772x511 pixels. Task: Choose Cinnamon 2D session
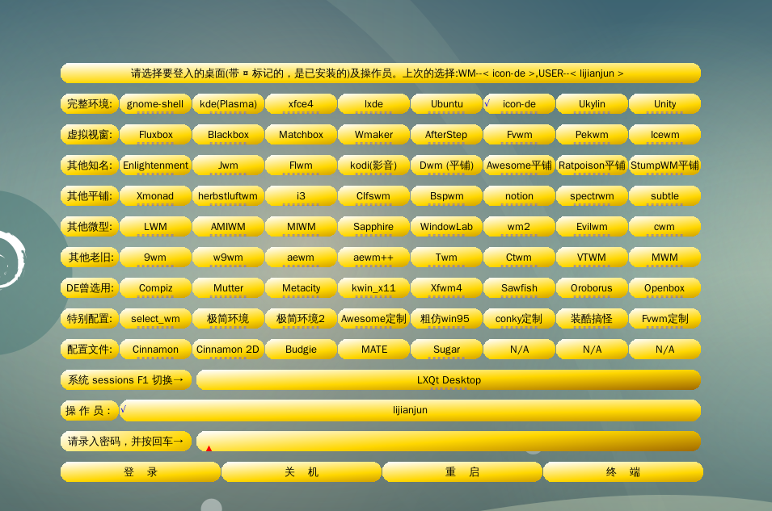point(228,350)
